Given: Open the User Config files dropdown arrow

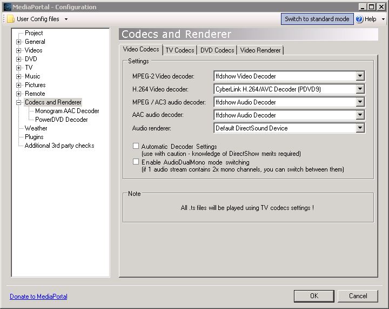Looking at the screenshot, I should (66, 19).
